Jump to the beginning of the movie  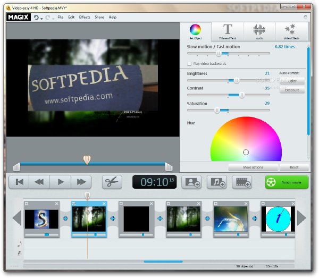[19, 182]
